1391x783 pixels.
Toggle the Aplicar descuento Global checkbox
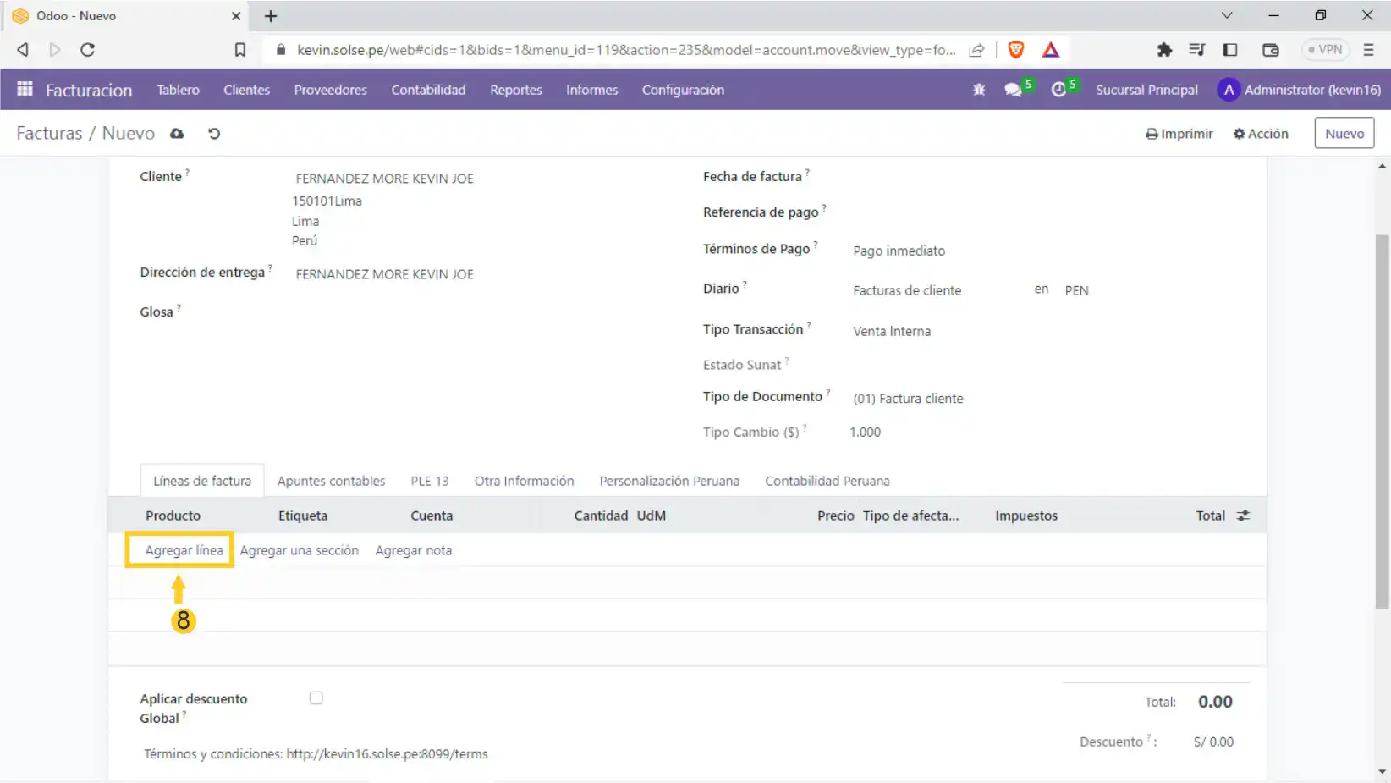tap(316, 698)
